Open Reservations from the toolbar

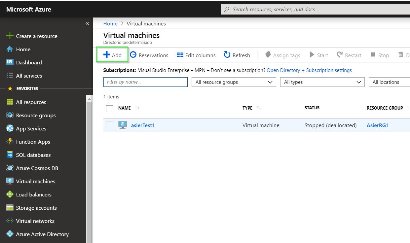pyautogui.click(x=149, y=55)
